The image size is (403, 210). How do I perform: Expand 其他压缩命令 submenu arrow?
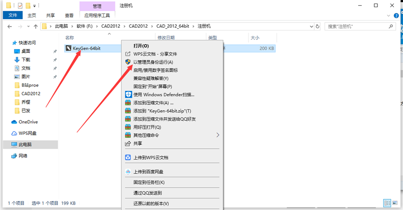coord(218,135)
